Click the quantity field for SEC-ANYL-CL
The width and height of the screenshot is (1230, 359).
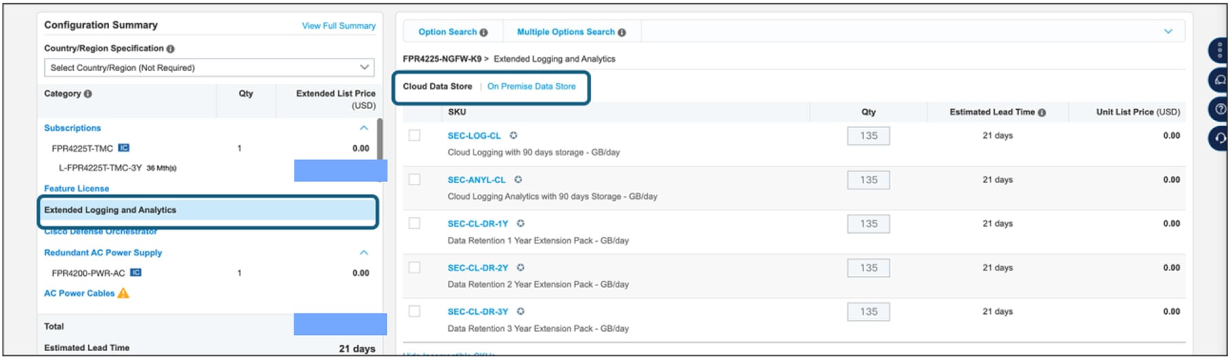click(x=868, y=180)
